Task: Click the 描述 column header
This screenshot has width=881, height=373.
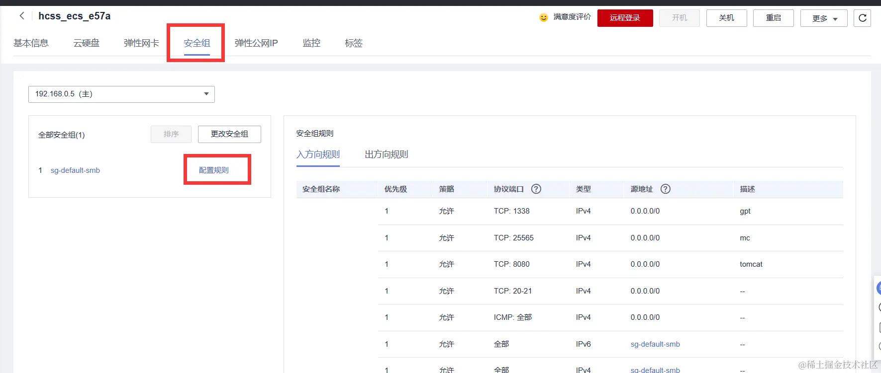Action: click(747, 189)
